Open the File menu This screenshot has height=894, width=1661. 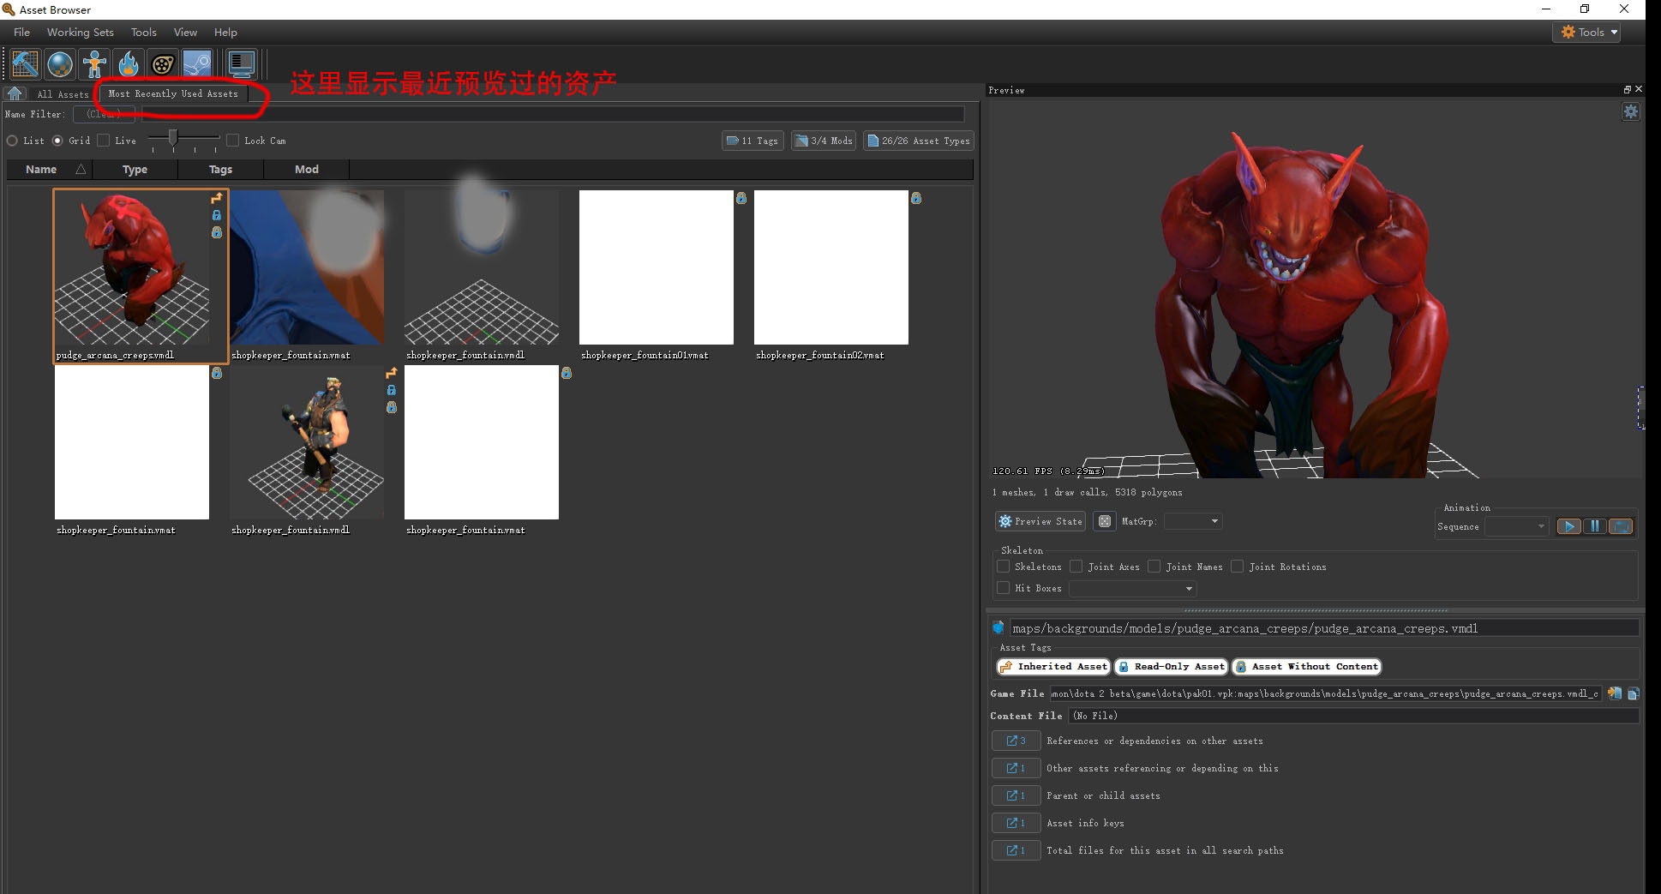[22, 33]
